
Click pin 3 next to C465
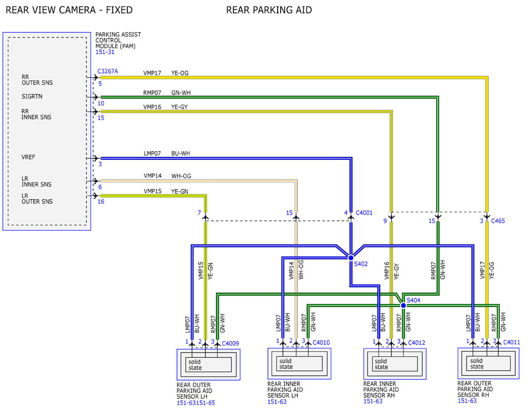point(481,221)
